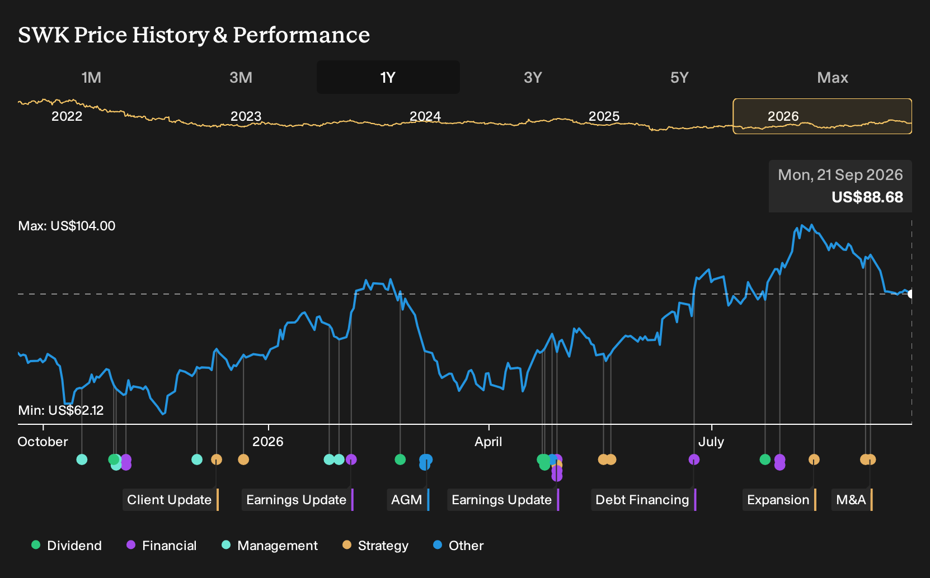Click the orange Strategy marker above Expansion label
This screenshot has height=578, width=930.
[x=814, y=459]
